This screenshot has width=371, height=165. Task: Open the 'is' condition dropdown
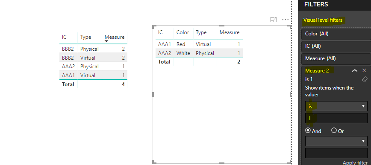click(336, 106)
